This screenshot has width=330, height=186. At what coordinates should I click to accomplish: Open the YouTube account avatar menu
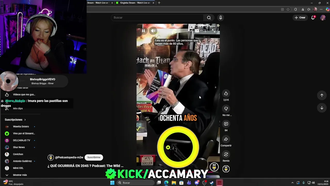coord(323,18)
